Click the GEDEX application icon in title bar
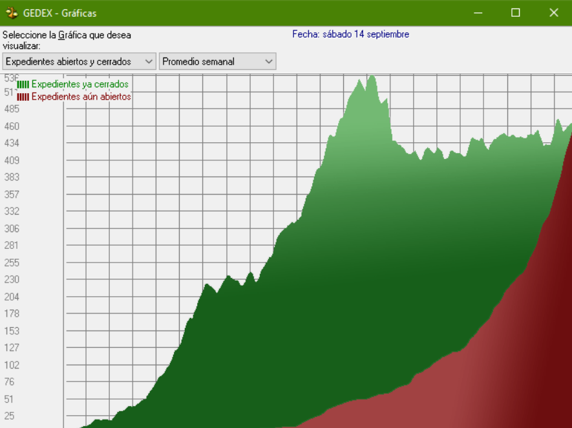 coord(12,13)
